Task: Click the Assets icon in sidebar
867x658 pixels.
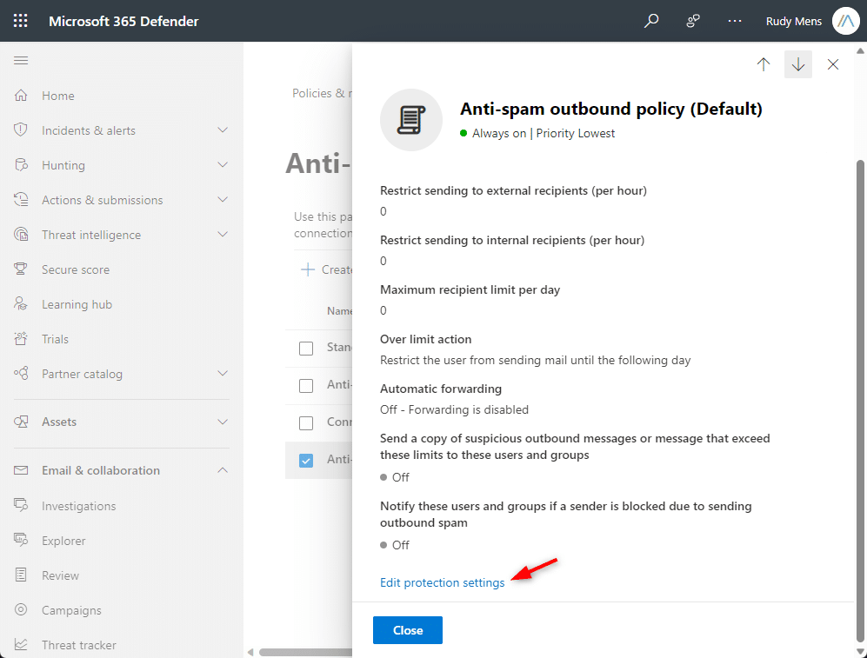Action: (21, 422)
